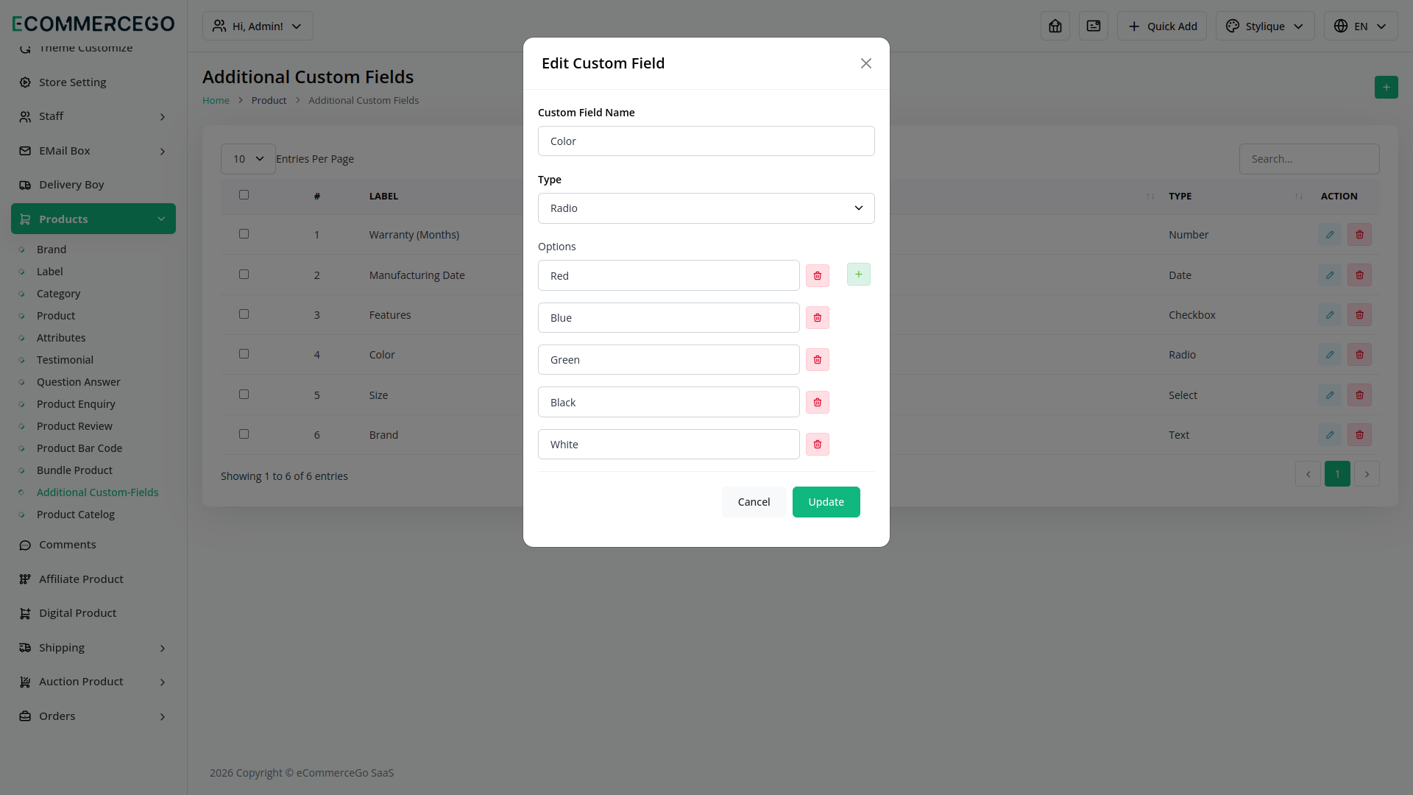Click the Update button
Image resolution: width=1413 pixels, height=795 pixels.
[x=826, y=502]
